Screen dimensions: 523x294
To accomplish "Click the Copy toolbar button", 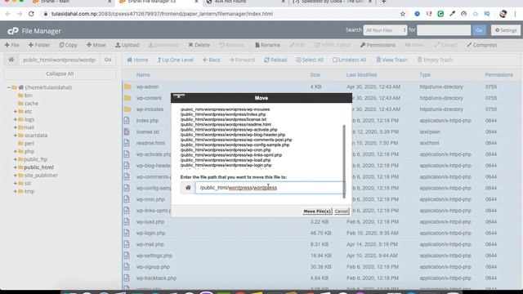I will 68,45.
